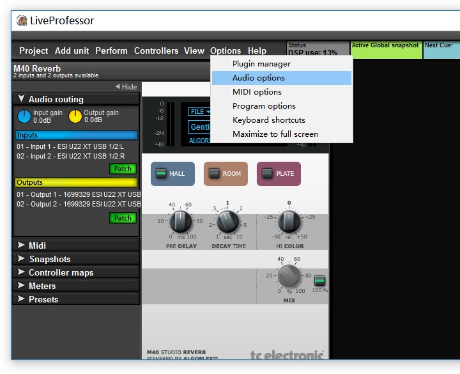The image size is (460, 374).
Task: Click the LiveProfessor app icon in title bar
Action: (x=22, y=20)
